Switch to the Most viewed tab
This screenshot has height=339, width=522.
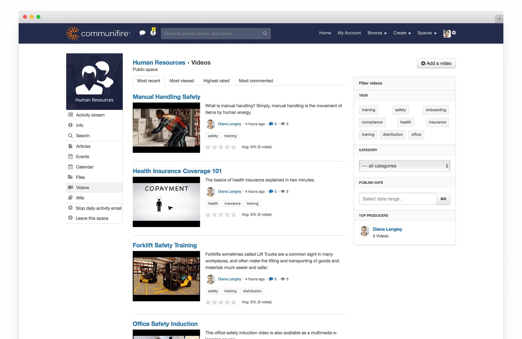(182, 81)
